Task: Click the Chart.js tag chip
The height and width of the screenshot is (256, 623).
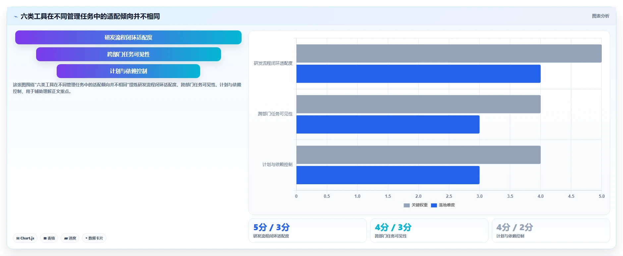Action: (25, 238)
